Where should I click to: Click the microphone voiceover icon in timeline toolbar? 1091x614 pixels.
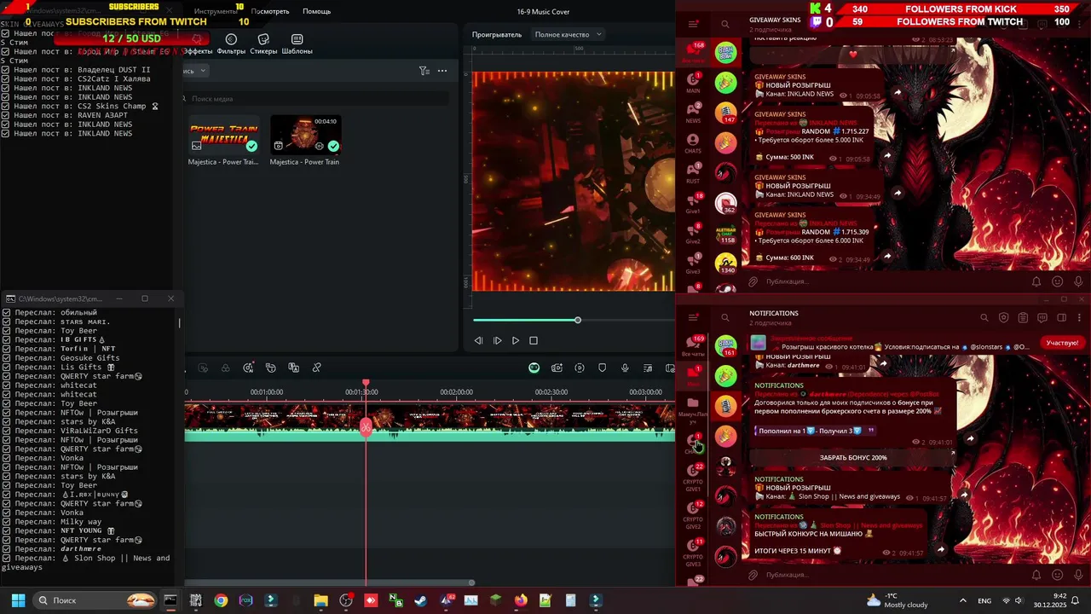coord(625,368)
